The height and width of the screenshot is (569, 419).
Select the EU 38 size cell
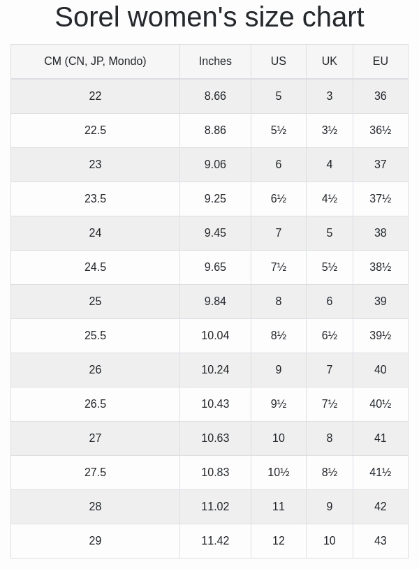tap(380, 233)
